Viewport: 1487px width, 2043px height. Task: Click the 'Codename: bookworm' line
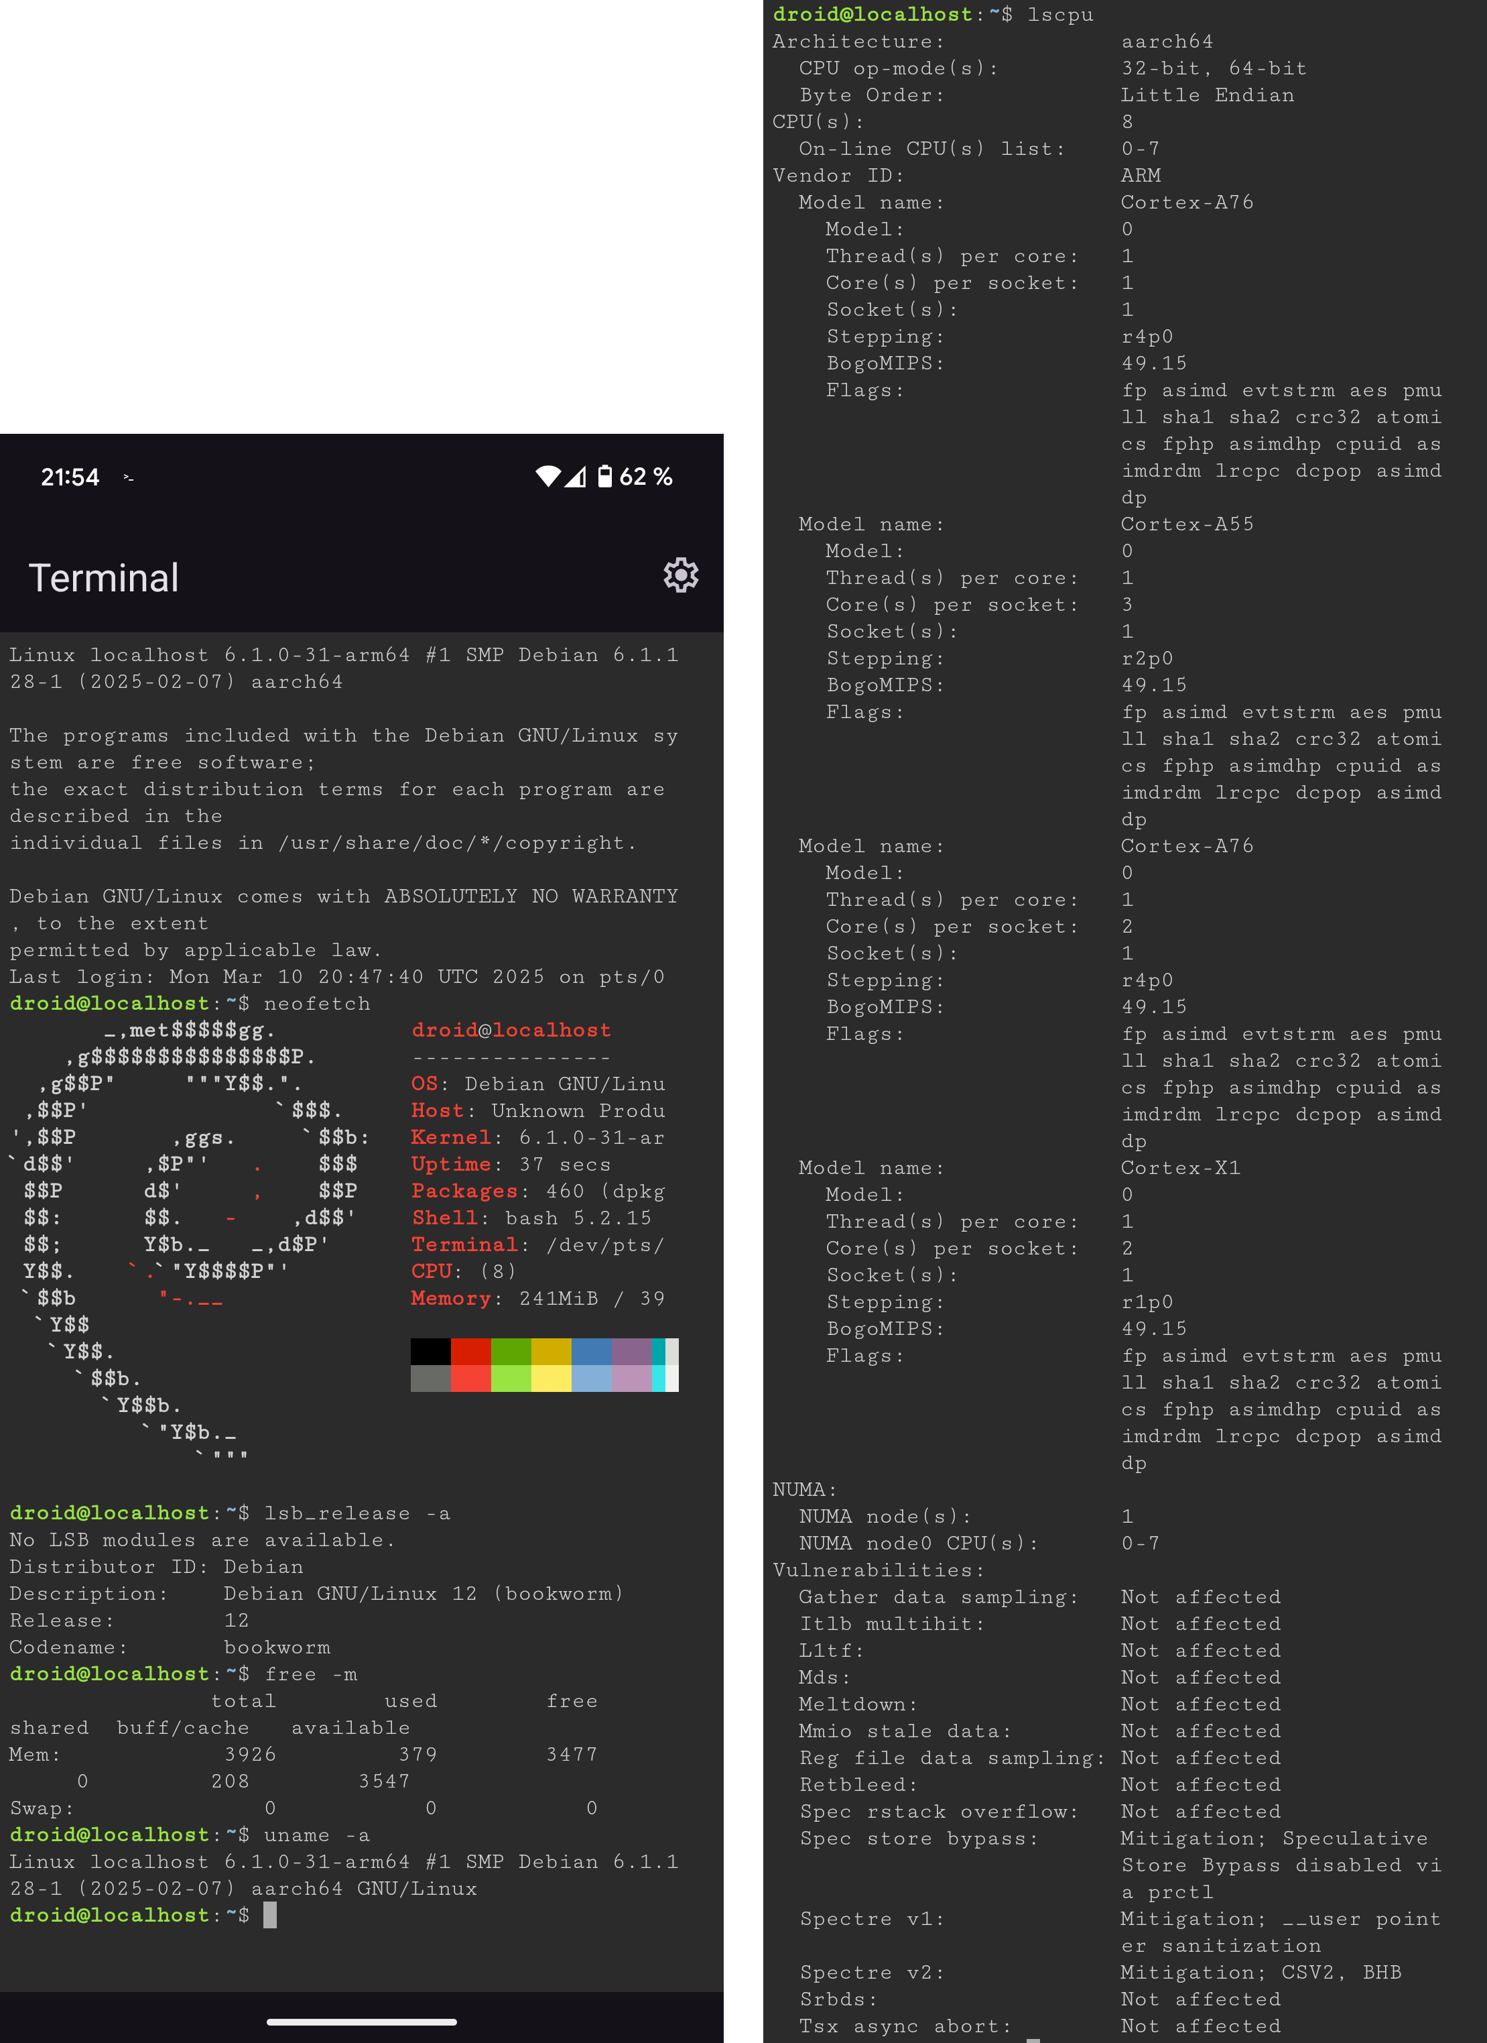click(x=170, y=1647)
